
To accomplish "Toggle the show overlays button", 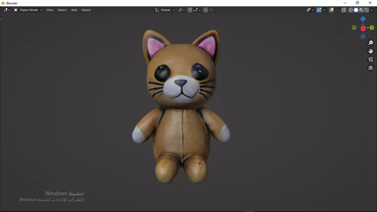I will (332, 10).
